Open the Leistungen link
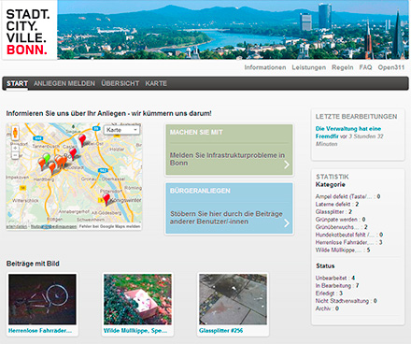The image size is (411, 344). point(309,67)
